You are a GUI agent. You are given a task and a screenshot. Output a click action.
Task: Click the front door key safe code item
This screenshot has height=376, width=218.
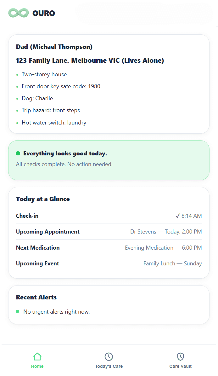[61, 86]
